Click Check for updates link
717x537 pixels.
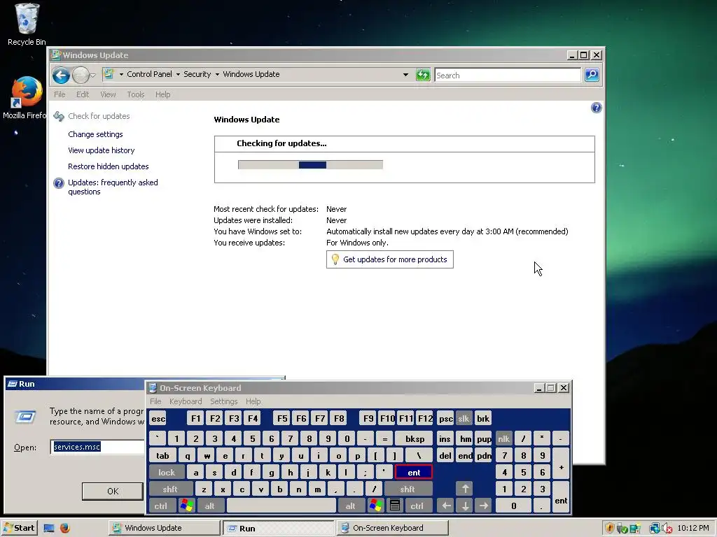99,116
